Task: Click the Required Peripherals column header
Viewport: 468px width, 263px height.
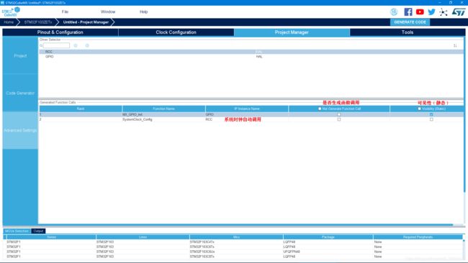Action: pos(418,237)
